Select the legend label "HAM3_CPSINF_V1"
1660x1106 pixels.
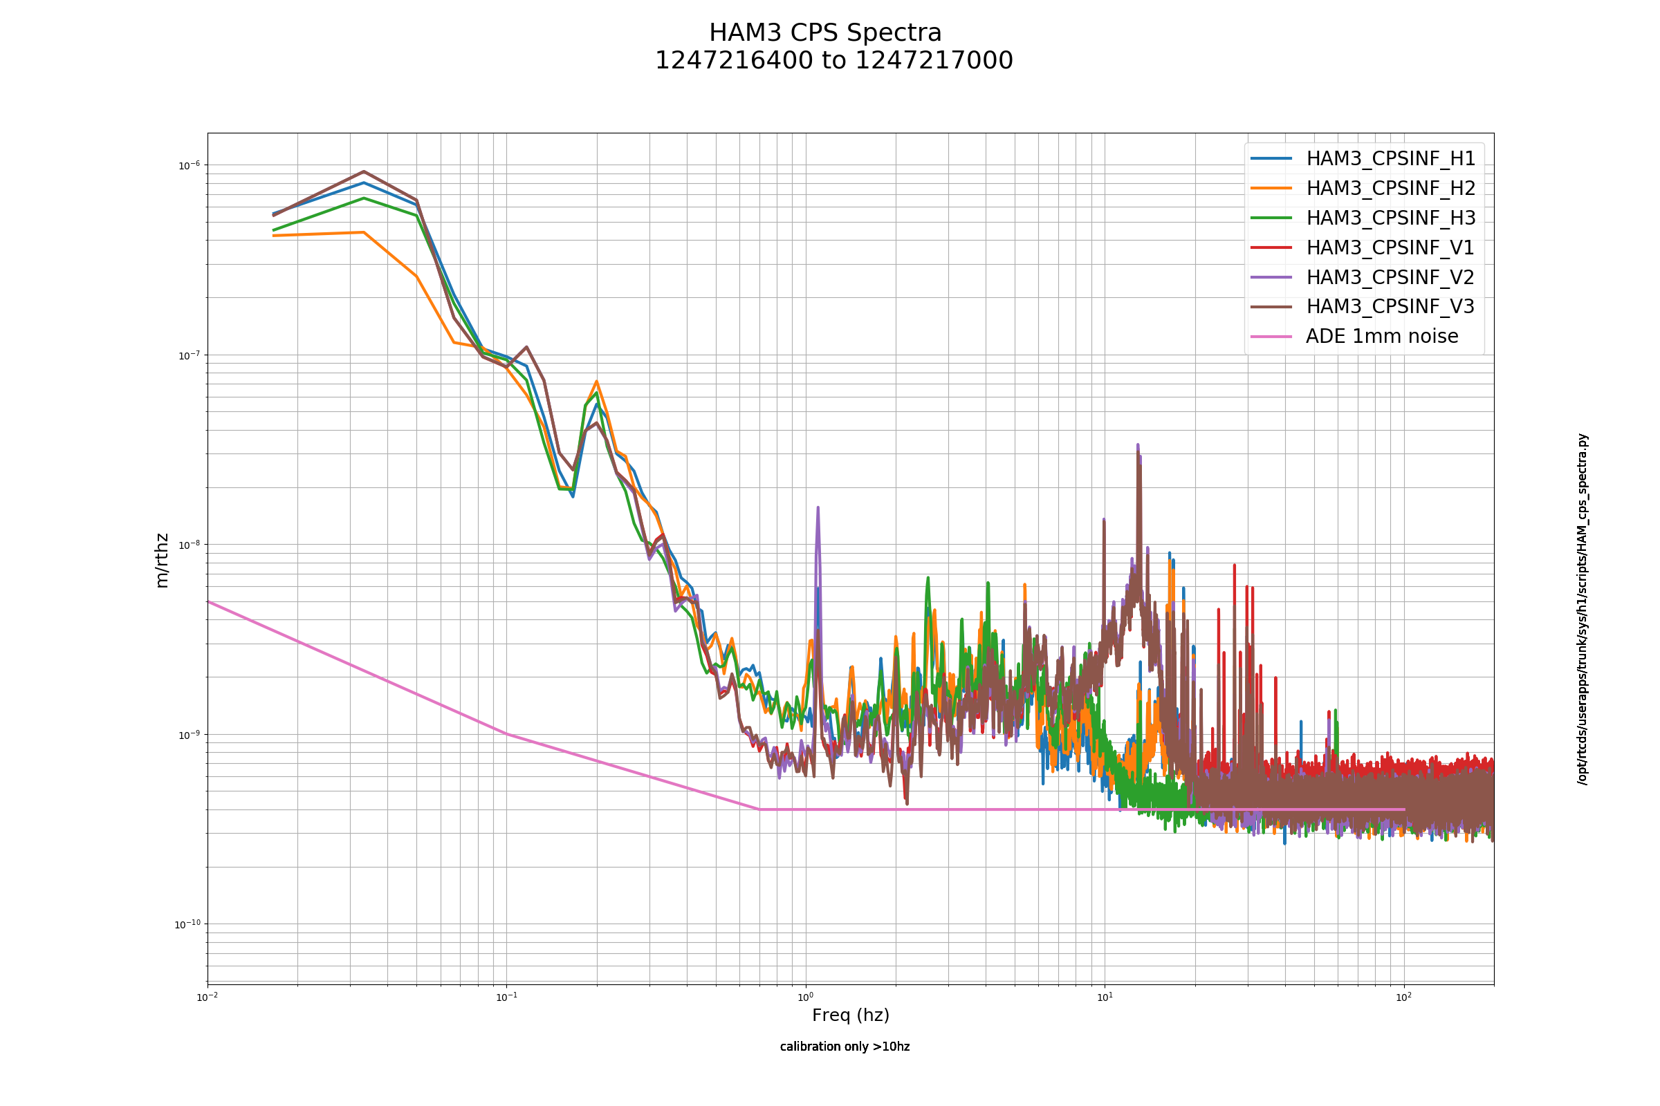pyautogui.click(x=1390, y=248)
